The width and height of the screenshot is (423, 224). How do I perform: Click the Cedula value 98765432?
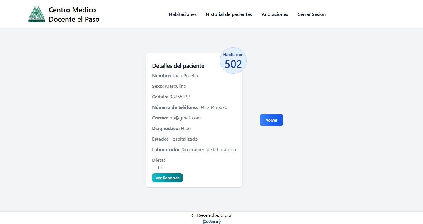click(180, 97)
